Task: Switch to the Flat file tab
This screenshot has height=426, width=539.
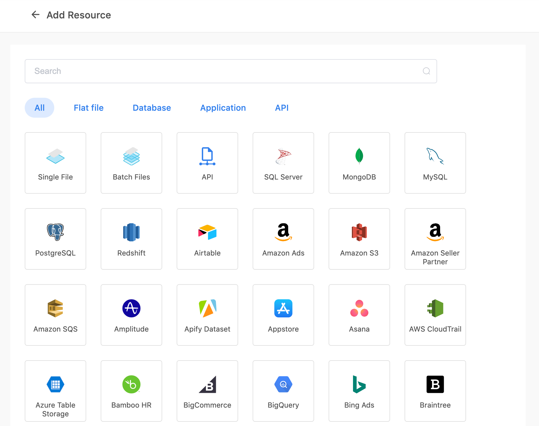Action: [89, 108]
